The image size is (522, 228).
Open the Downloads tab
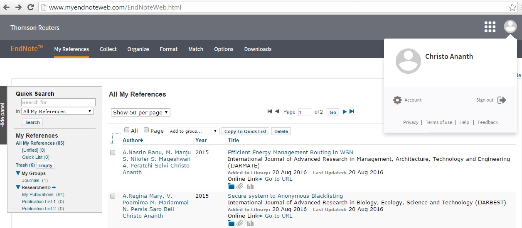click(258, 49)
